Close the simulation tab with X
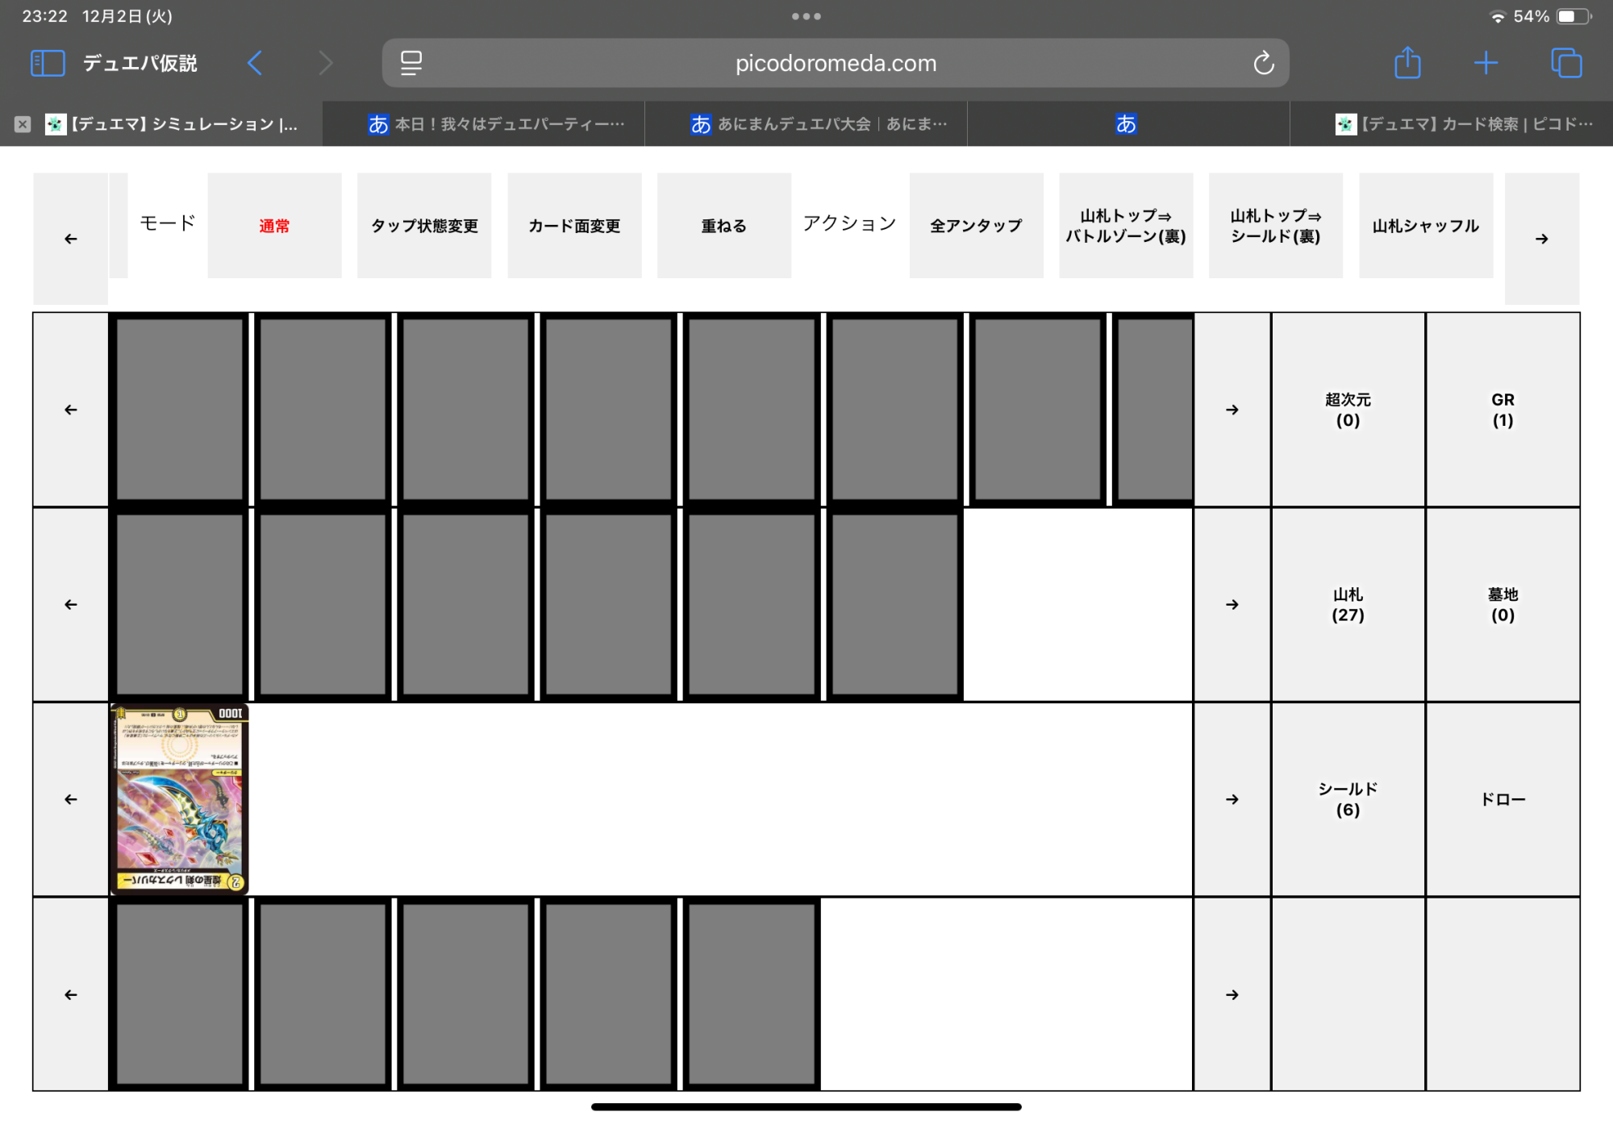 click(x=23, y=124)
